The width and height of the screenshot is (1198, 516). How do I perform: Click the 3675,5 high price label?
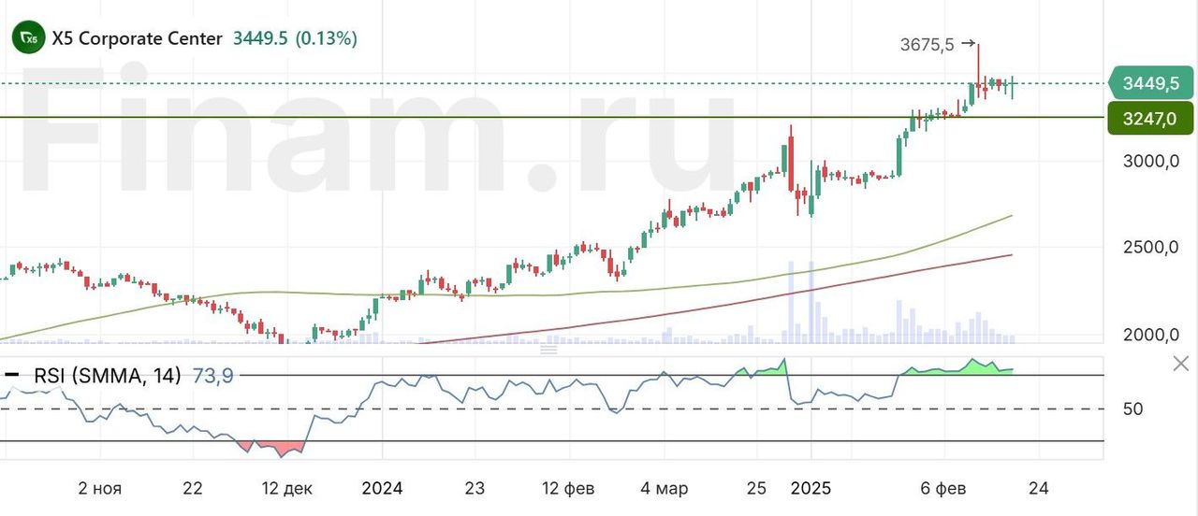928,44
